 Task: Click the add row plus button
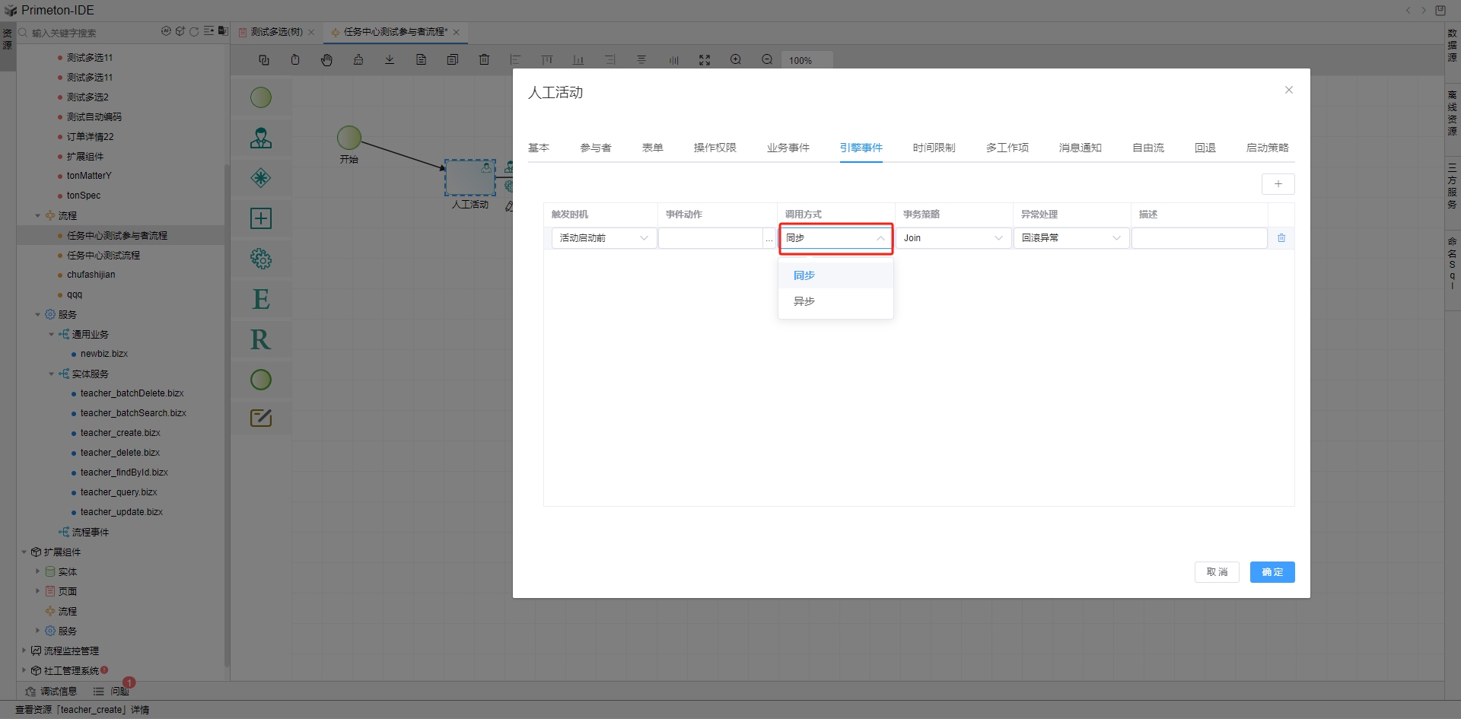click(1278, 184)
